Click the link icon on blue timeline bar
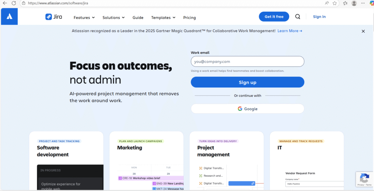 pyautogui.click(x=253, y=183)
